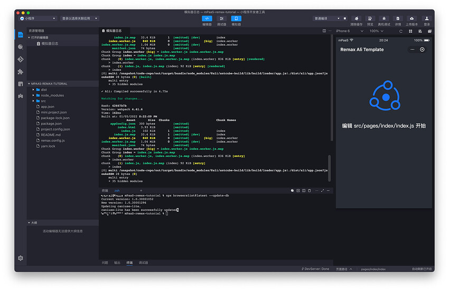Toggle the 编辑器 editor panel button
449x291 pixels.
[207, 18]
